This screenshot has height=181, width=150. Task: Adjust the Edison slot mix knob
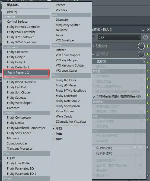tap(141, 46)
